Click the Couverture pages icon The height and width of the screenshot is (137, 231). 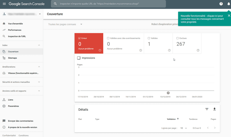(x=4, y=52)
